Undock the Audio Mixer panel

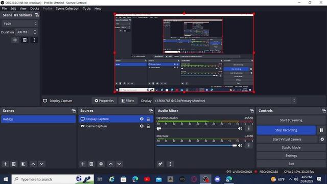tap(252, 110)
